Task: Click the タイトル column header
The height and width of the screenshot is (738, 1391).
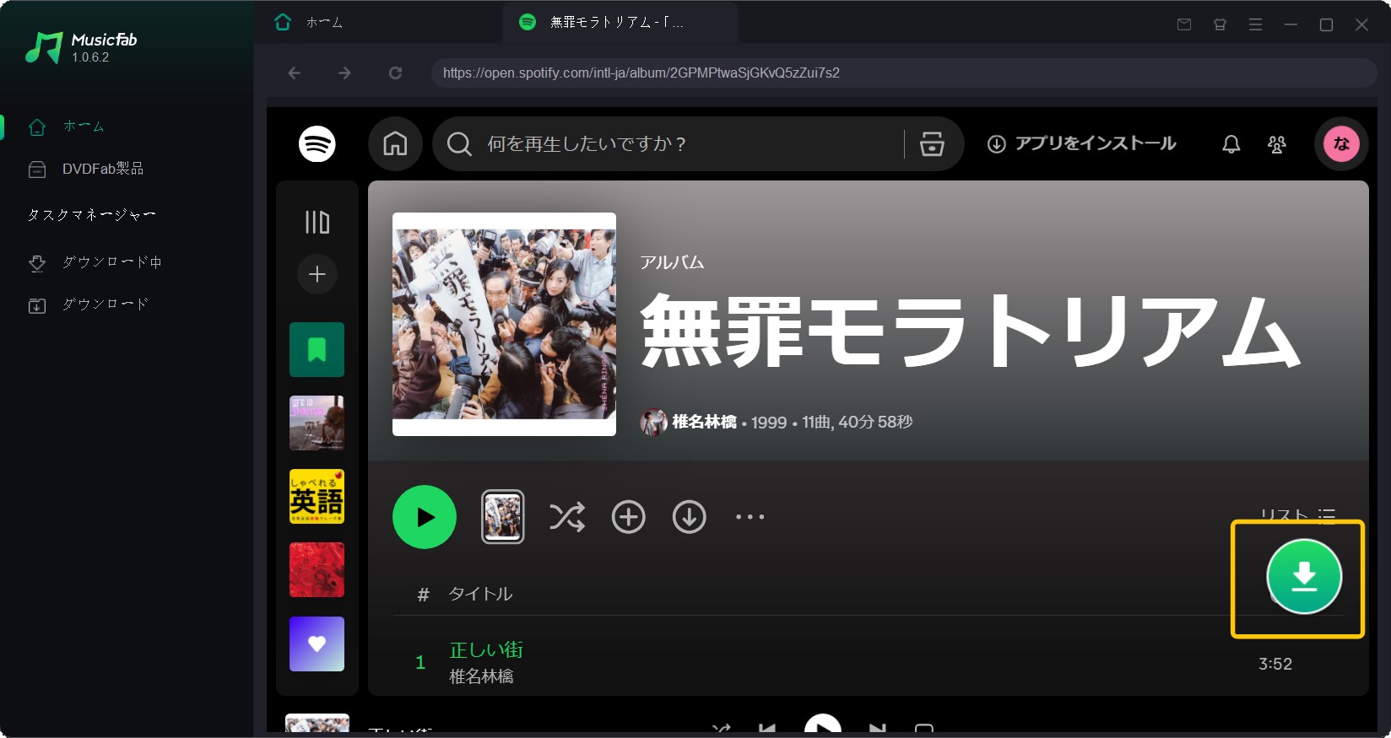Action: [x=480, y=595]
